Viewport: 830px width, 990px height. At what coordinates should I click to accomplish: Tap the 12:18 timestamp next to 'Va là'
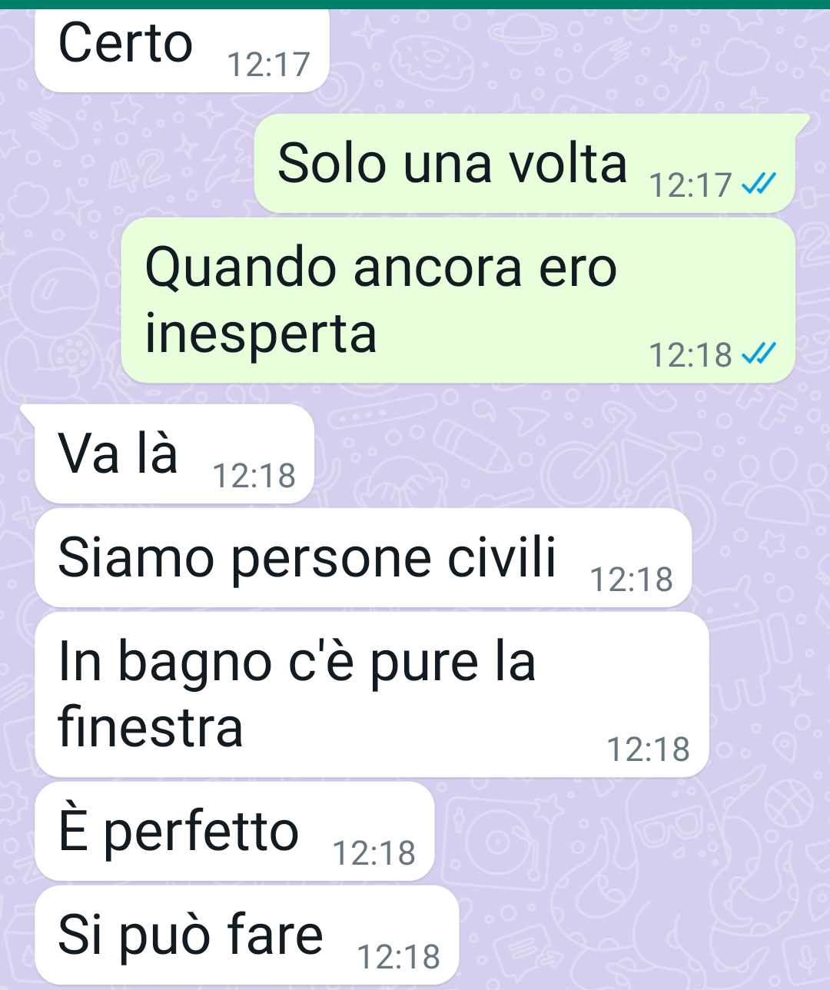point(254,476)
